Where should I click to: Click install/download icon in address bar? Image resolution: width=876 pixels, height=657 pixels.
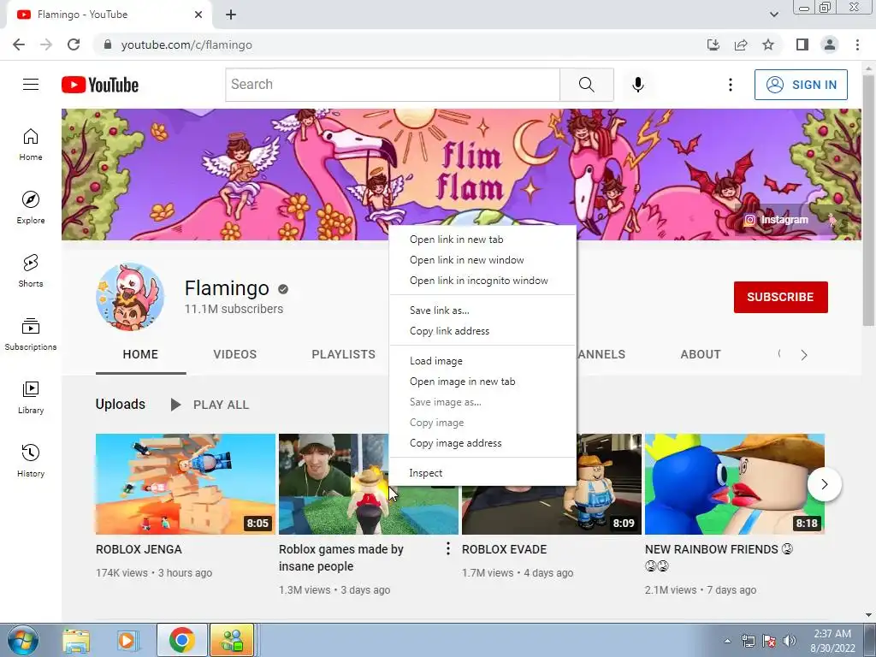tap(713, 44)
